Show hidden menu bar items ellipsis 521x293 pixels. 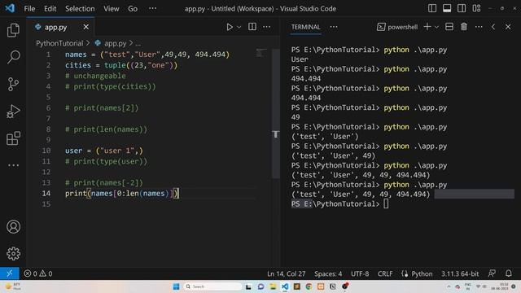[x=152, y=9]
